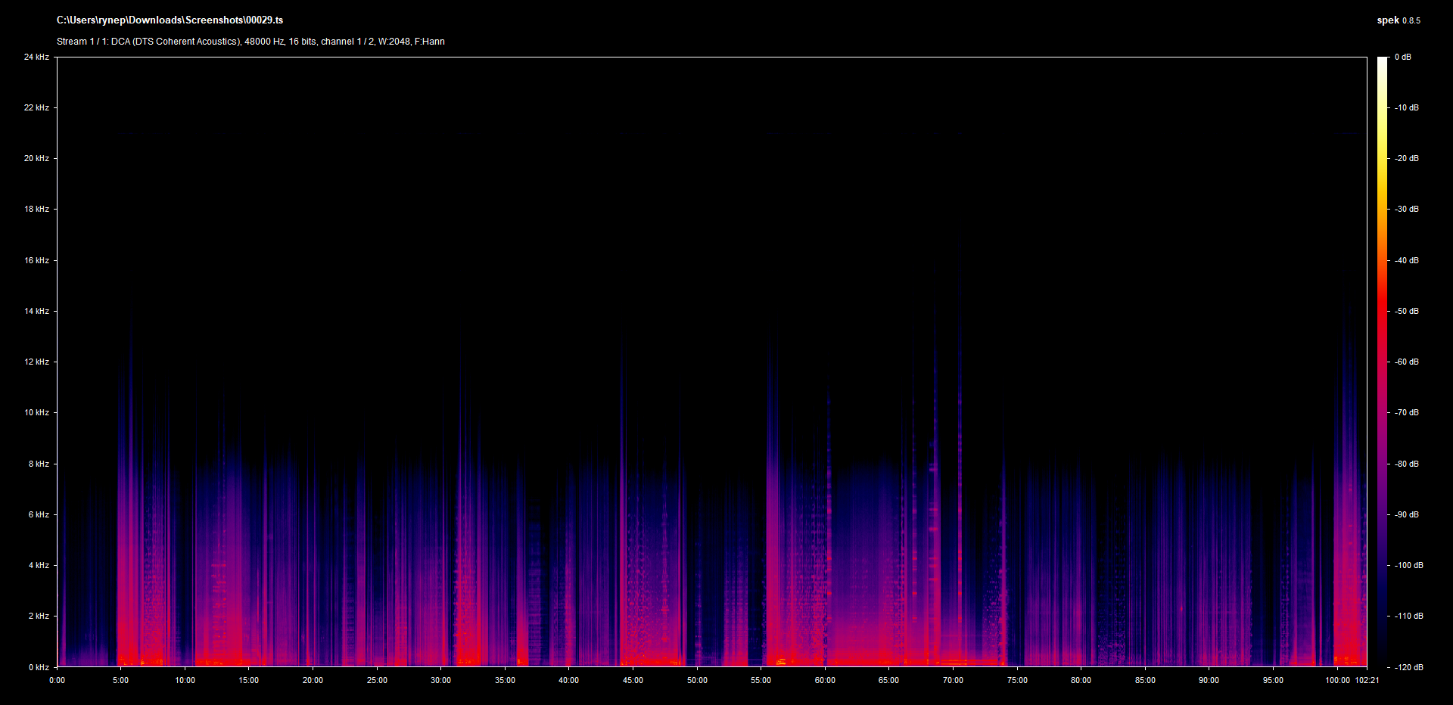Screen dimensions: 1453x705
Task: Click the 0 dB scale label
Action: (x=1403, y=57)
